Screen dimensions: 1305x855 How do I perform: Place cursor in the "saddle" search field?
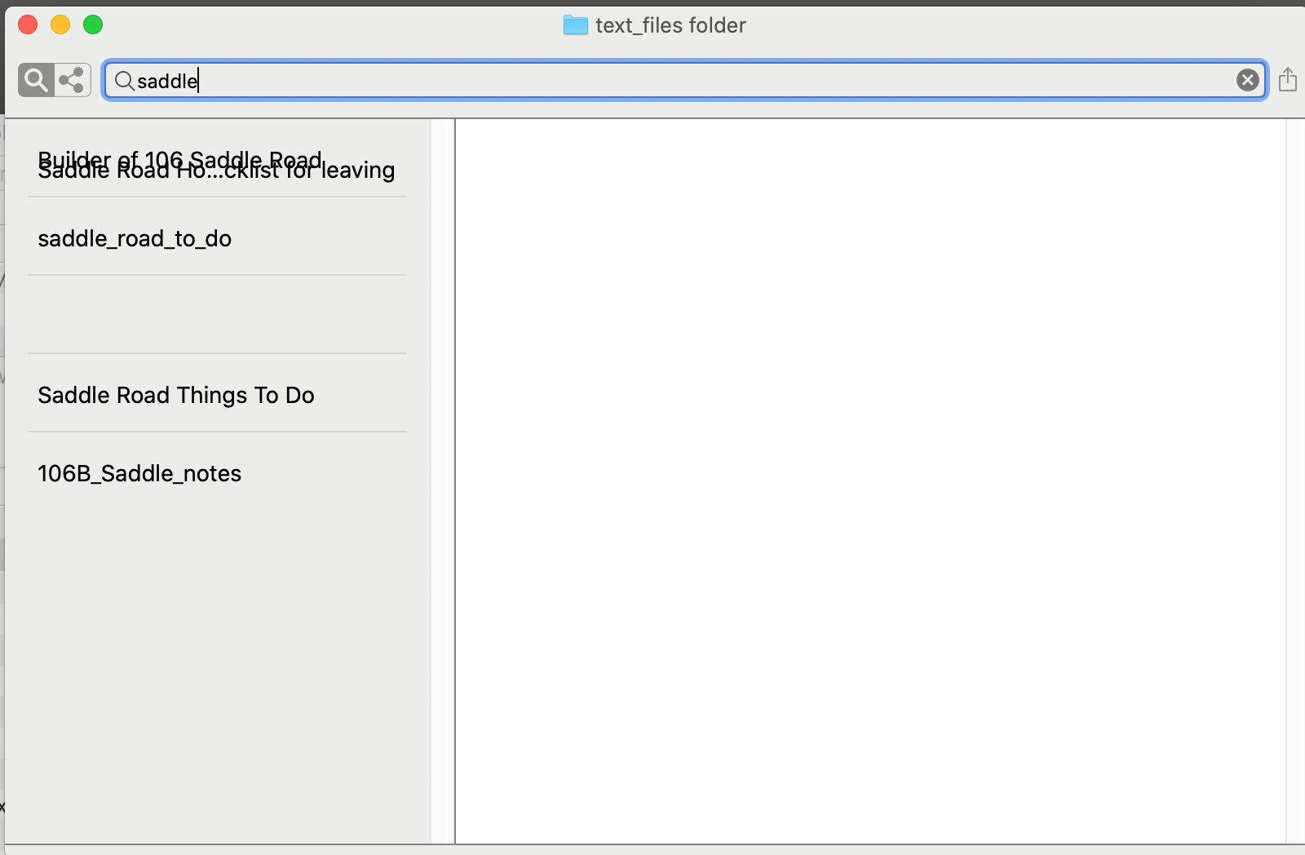[x=652, y=80]
